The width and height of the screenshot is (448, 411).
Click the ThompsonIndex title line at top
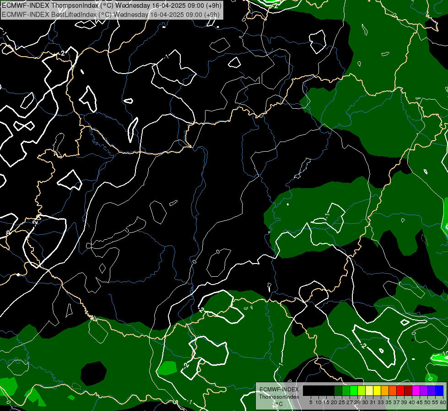pyautogui.click(x=112, y=5)
